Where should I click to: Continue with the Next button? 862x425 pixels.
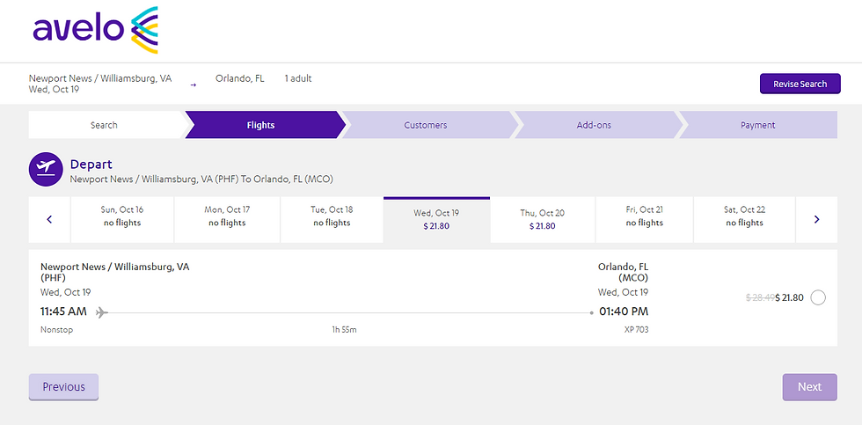pyautogui.click(x=810, y=387)
